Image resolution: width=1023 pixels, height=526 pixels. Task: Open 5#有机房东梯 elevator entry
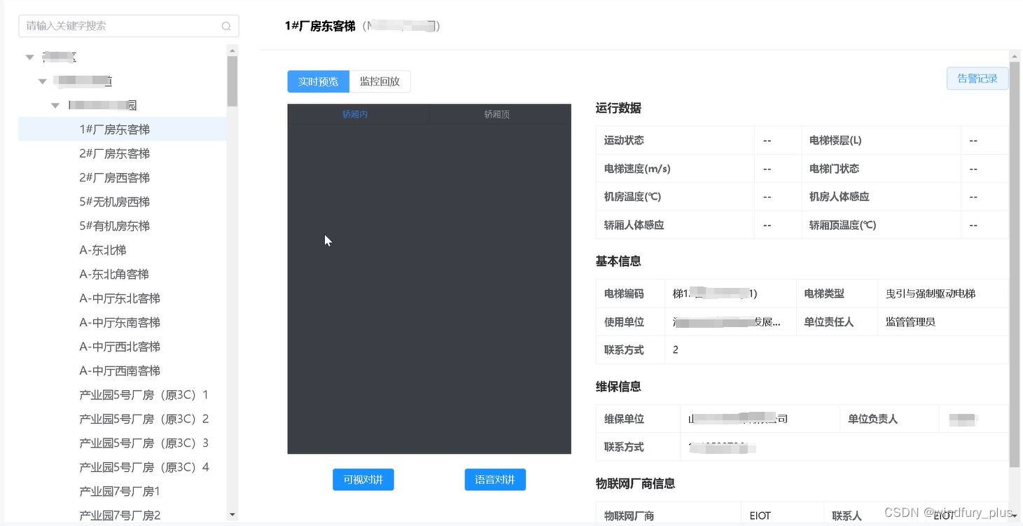coord(115,226)
